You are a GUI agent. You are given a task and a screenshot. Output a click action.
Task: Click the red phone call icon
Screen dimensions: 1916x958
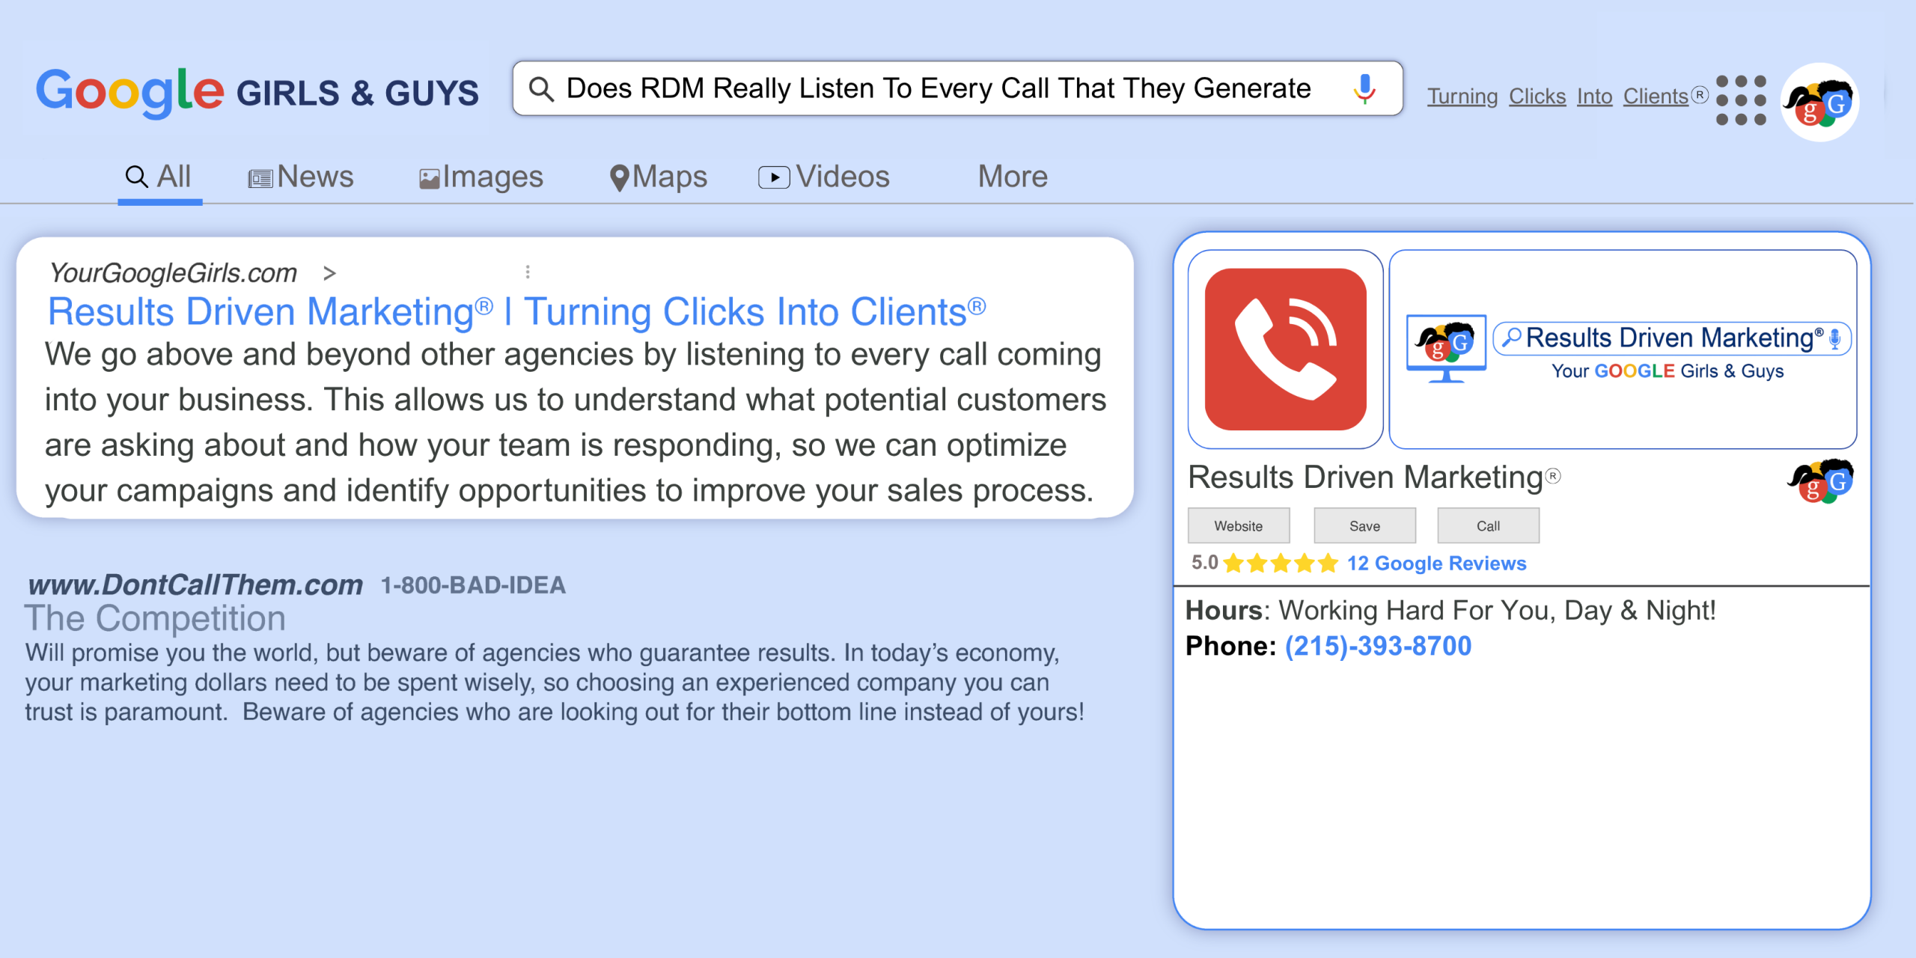pos(1285,349)
